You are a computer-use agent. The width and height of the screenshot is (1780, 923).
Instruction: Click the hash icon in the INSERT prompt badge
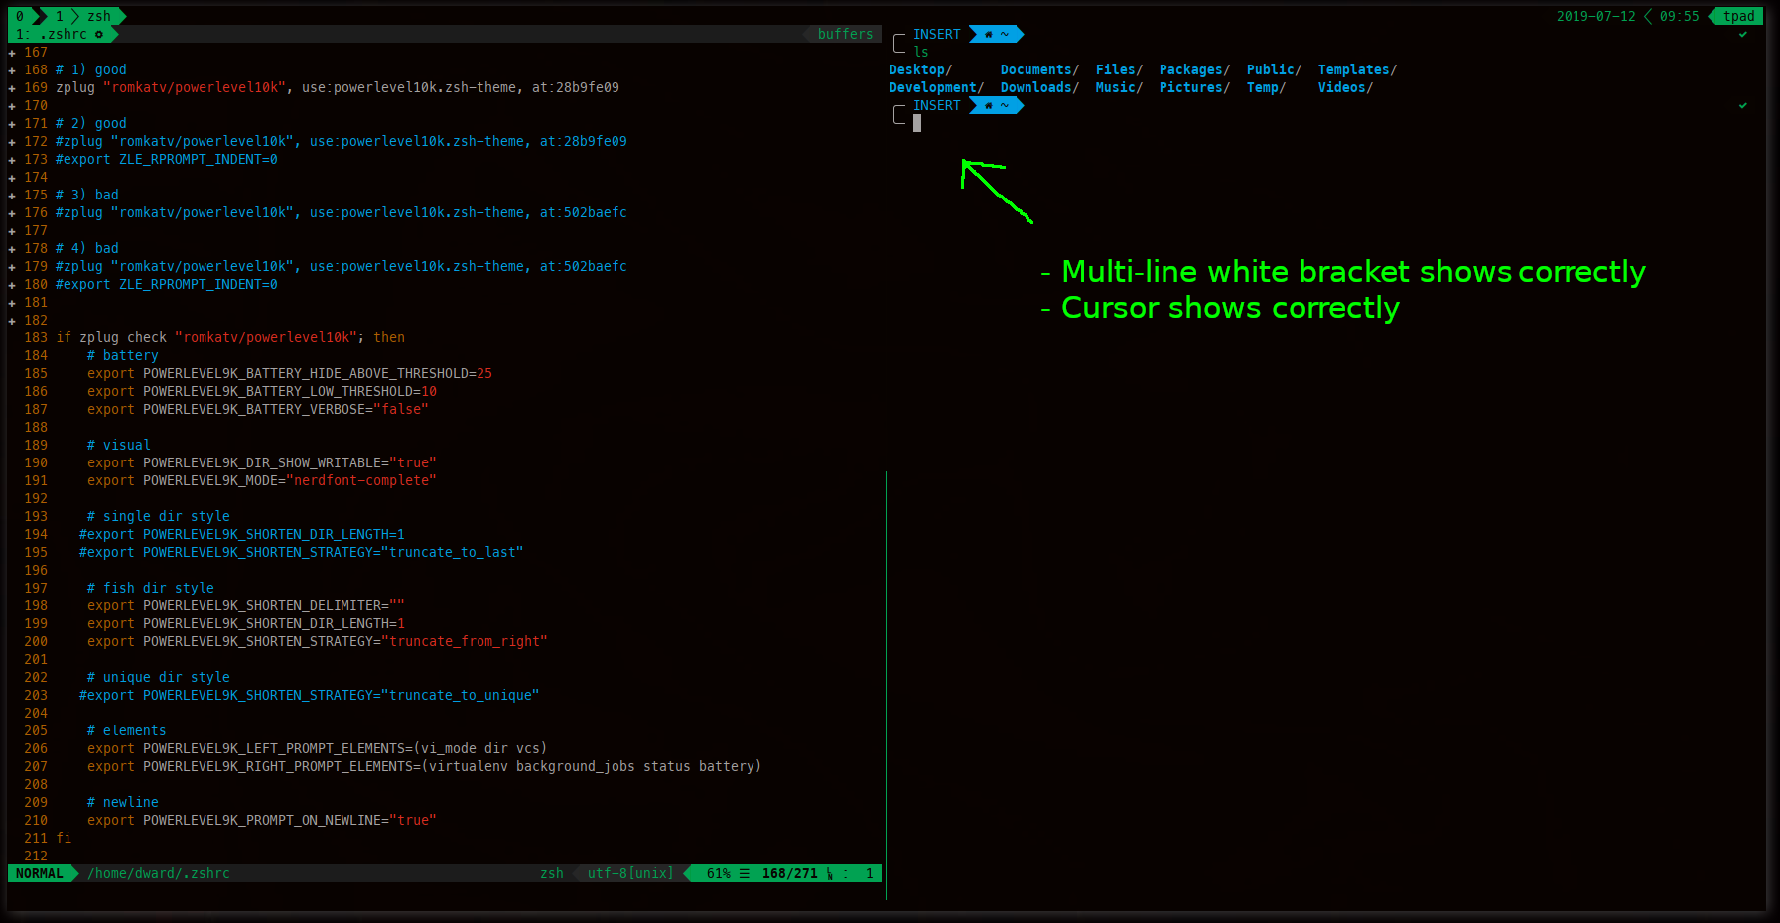(x=989, y=34)
